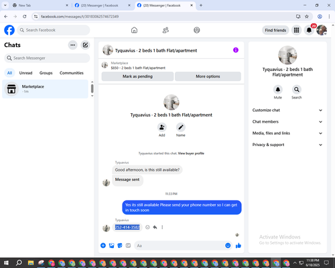Open Chrome three-dot menu
Screen dimensions: 335x268
pos(329,17)
